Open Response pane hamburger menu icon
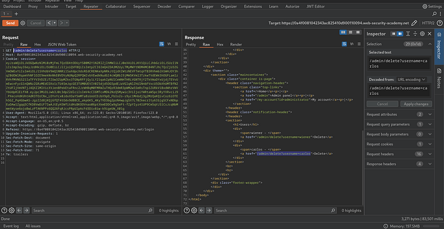 click(359, 44)
